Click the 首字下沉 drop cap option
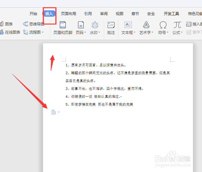The height and width of the screenshot is (172, 202). (x=194, y=32)
